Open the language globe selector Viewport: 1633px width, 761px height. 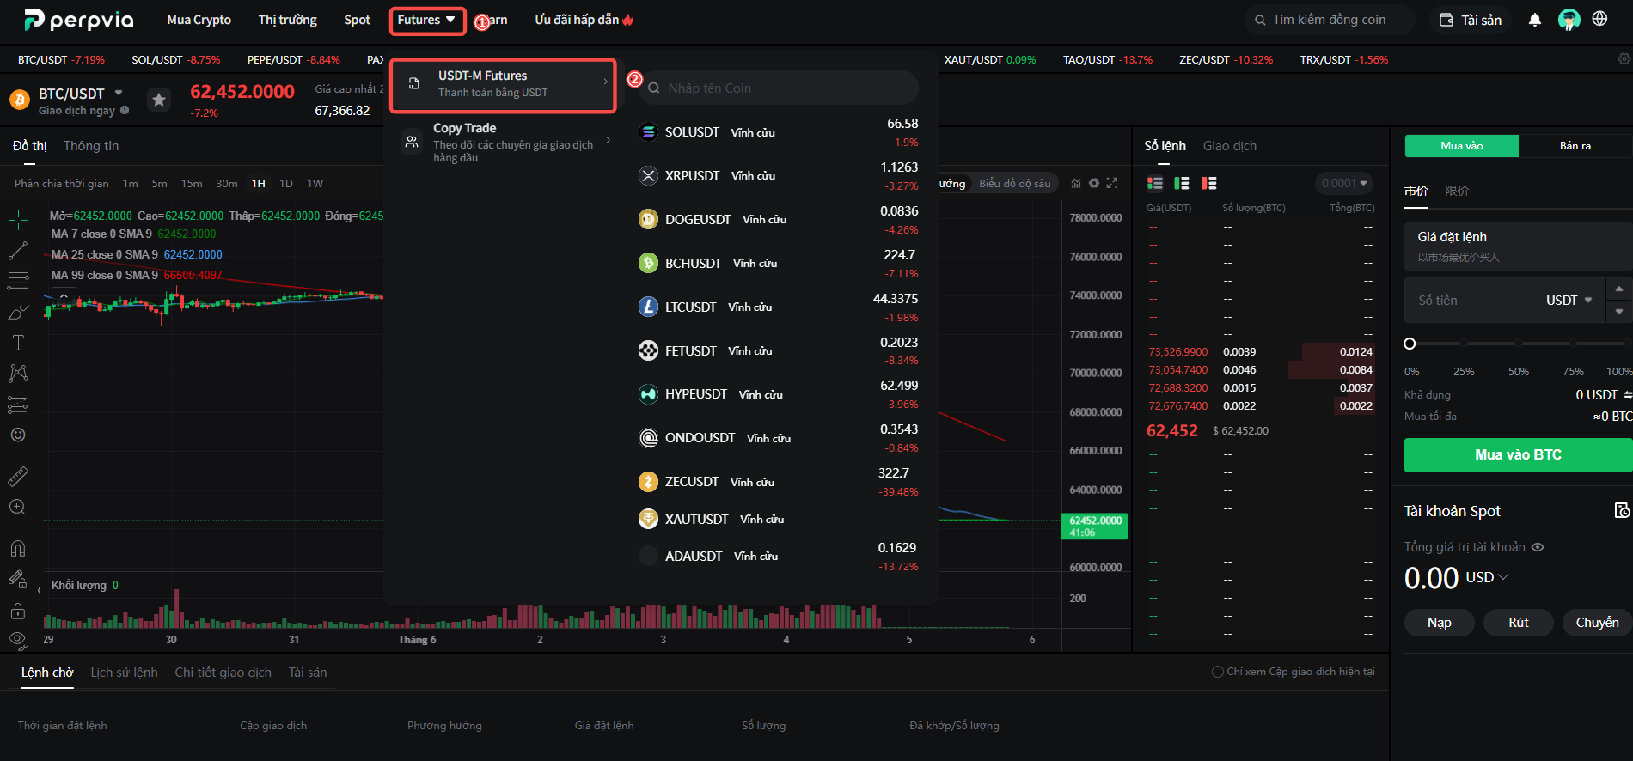coord(1599,19)
